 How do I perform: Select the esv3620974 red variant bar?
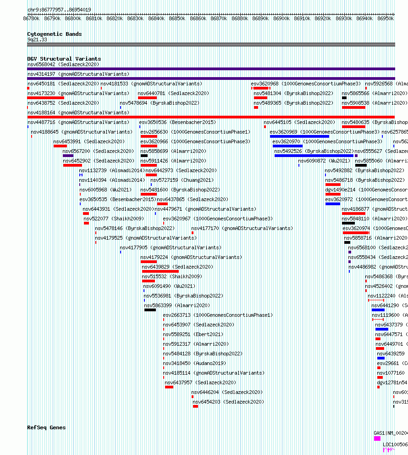(356, 233)
